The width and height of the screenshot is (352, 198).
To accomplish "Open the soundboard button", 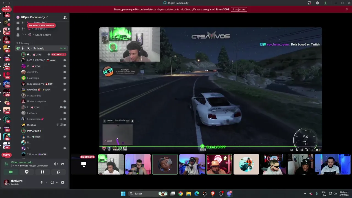I will [x=58, y=172].
